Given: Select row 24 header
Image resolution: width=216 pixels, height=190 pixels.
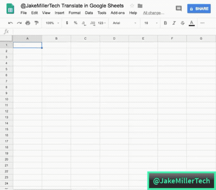Looking at the screenshot, I should pyautogui.click(x=6, y=184).
